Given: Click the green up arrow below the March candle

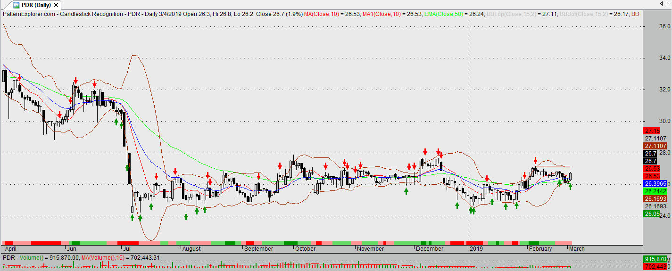Looking at the screenshot, I should click(x=570, y=187).
